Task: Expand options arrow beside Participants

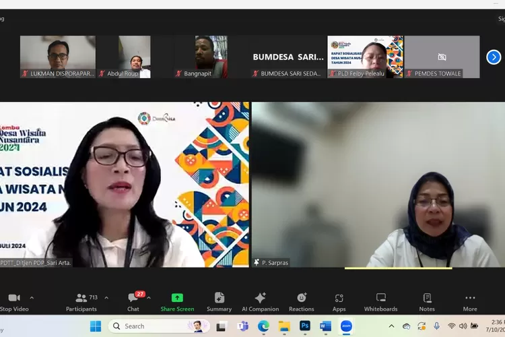Action: coord(106,298)
